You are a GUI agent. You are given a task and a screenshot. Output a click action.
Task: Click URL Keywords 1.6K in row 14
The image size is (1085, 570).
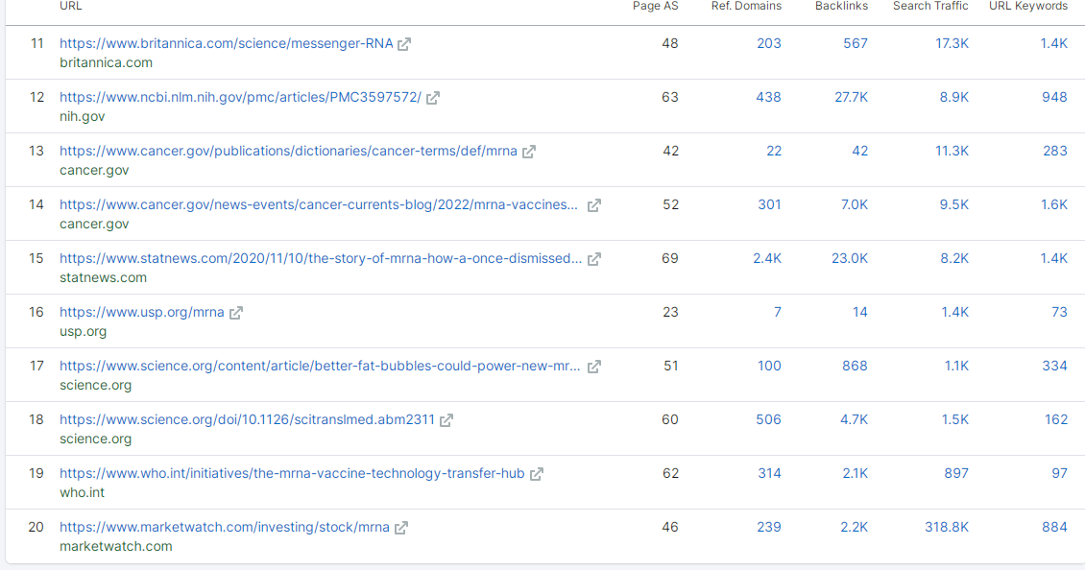pos(1054,204)
